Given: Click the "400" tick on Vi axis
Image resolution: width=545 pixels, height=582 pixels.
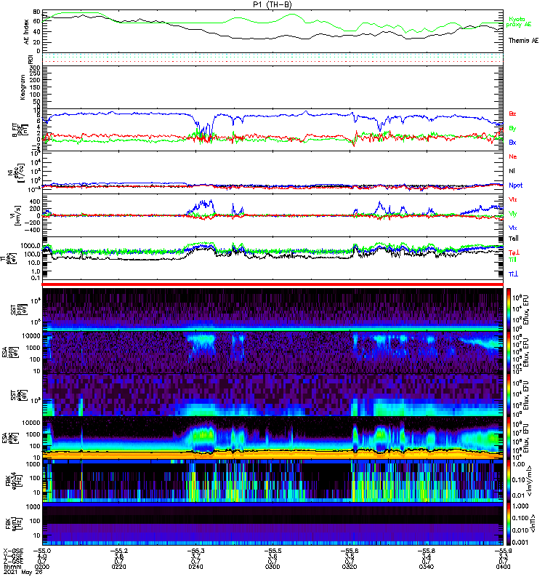Looking at the screenshot, I should click(x=35, y=202).
